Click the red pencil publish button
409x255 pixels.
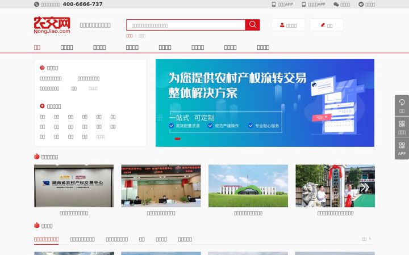pos(327,25)
